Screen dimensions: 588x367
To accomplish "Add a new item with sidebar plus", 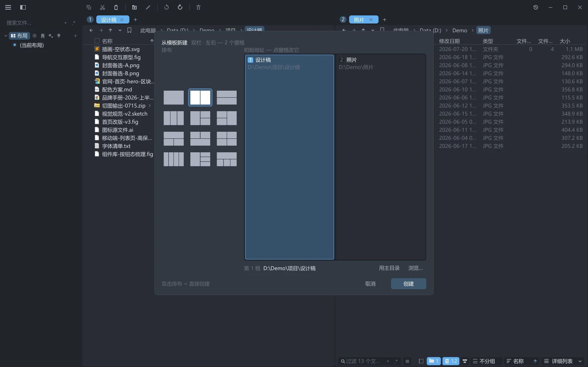I will pos(75,36).
